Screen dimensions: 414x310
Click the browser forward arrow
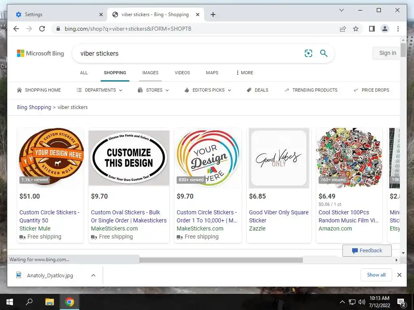click(x=29, y=29)
